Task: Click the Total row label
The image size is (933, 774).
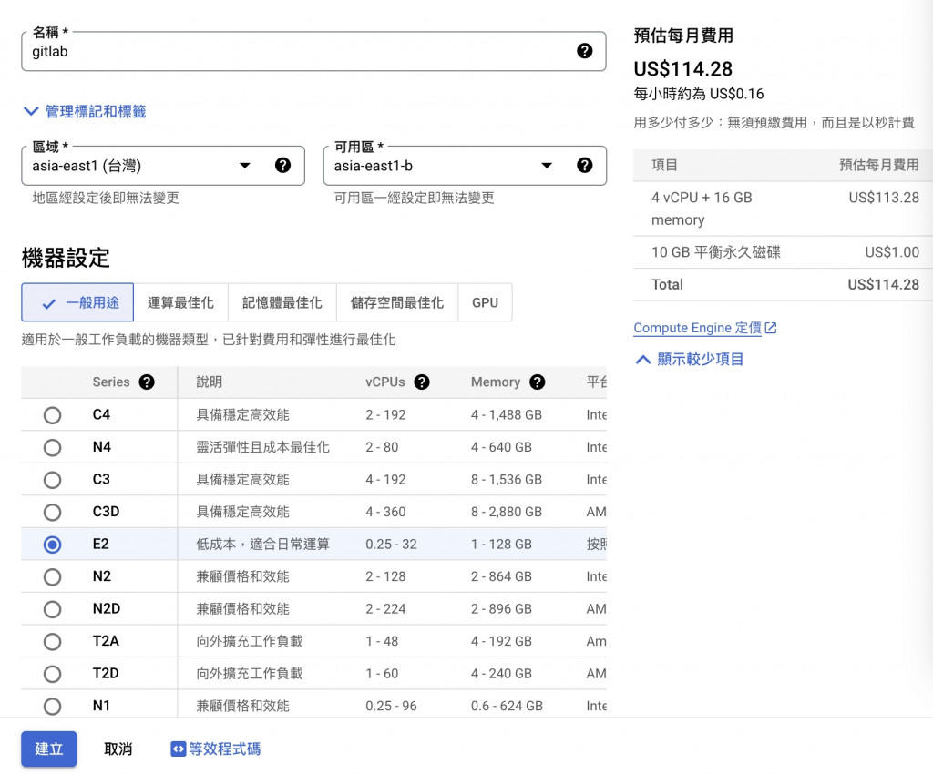Action: tap(667, 285)
